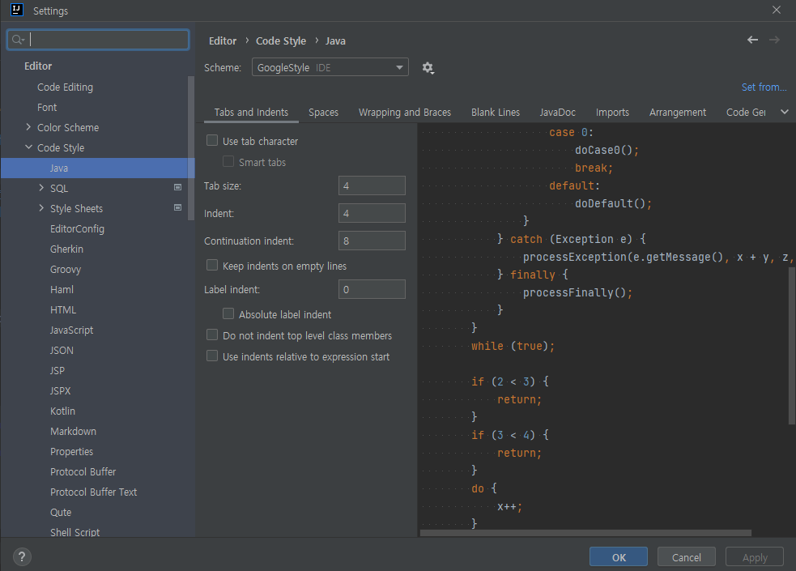Show hidden tabs with the chevron

click(x=785, y=112)
